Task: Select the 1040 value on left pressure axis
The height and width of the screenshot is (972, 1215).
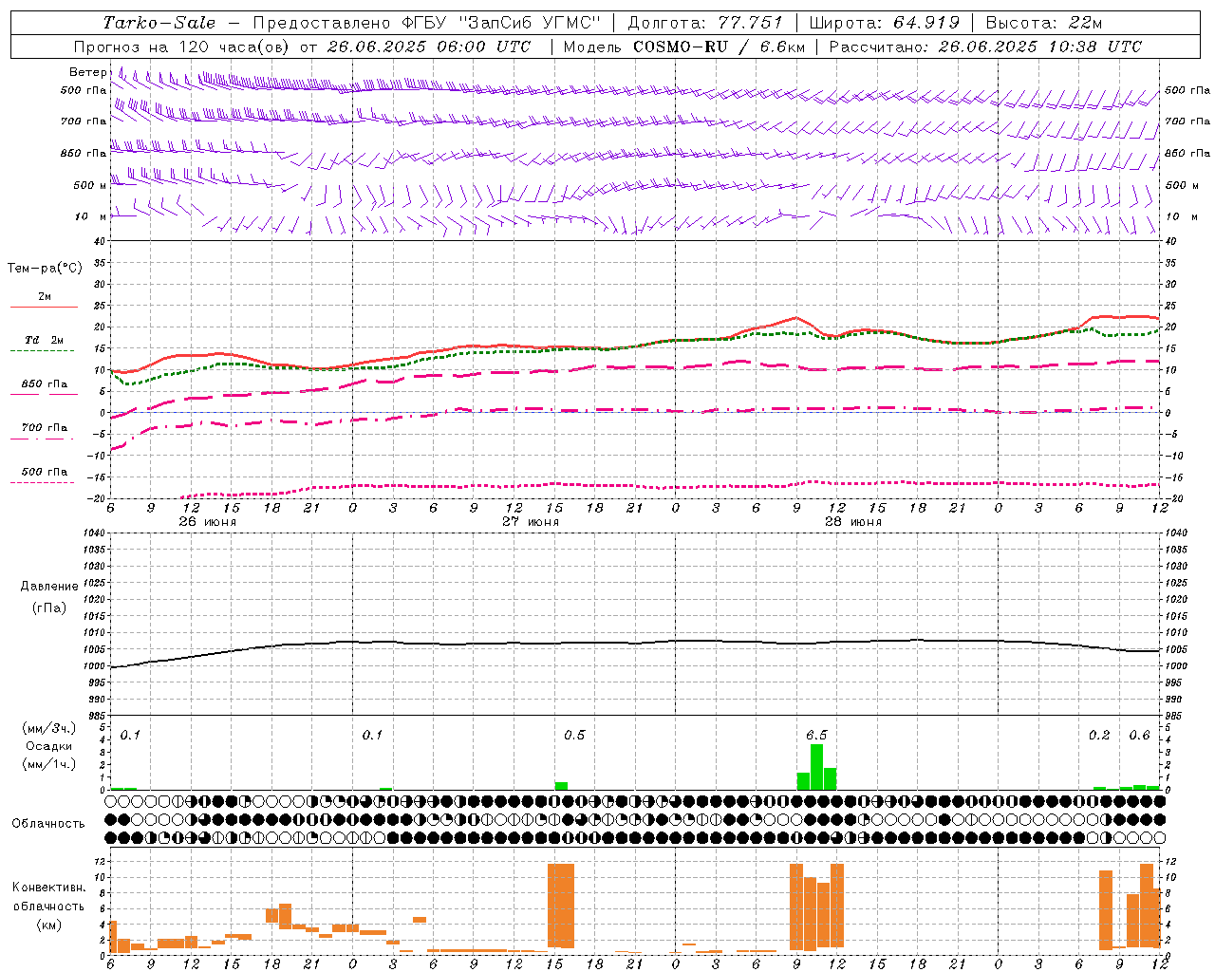Action: pos(93,533)
